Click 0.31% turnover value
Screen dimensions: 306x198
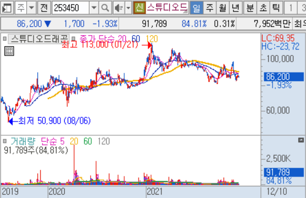tap(225, 24)
